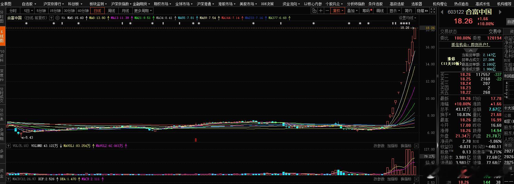Open 科创板 menu
Viewport: 514px width, 184px height.
coord(75,4)
